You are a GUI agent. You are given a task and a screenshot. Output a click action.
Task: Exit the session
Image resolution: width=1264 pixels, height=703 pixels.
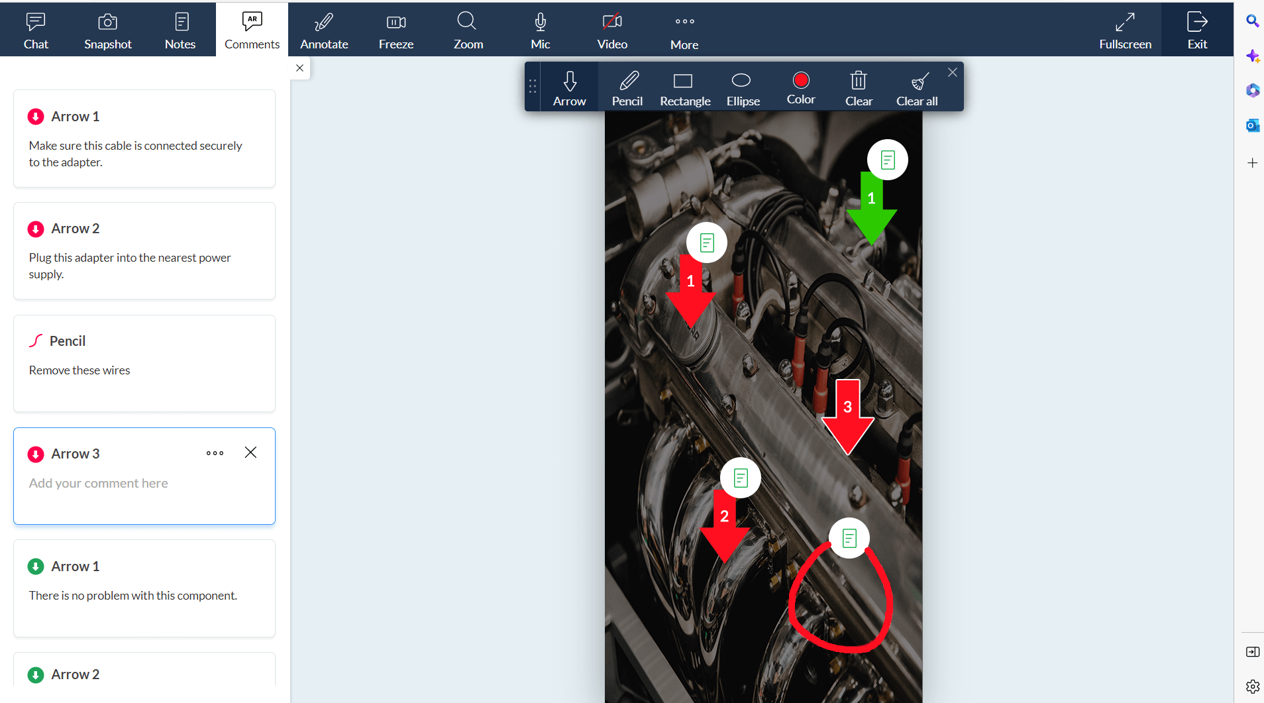pos(1196,30)
